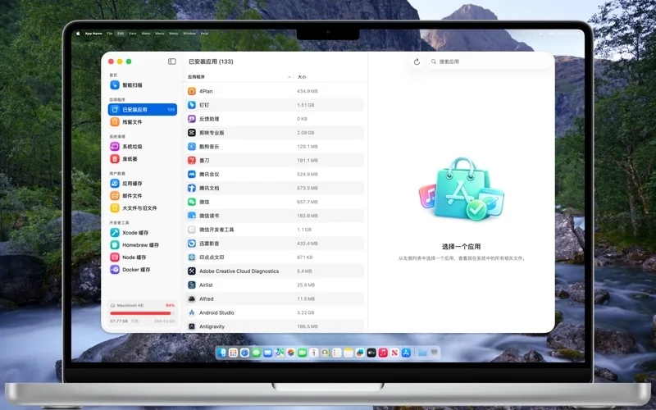The width and height of the screenshot is (656, 410).
Task: Select 已安装应用 sidebar item
Action: click(142, 110)
